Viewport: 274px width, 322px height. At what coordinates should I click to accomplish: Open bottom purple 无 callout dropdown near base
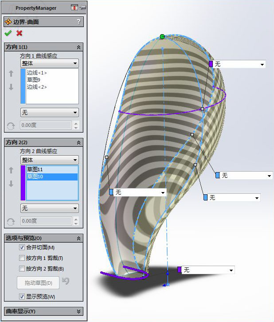(231, 270)
